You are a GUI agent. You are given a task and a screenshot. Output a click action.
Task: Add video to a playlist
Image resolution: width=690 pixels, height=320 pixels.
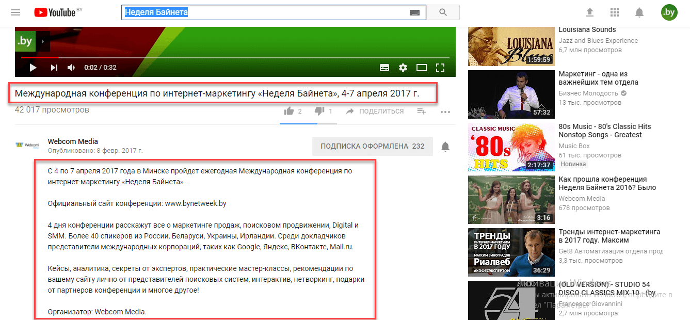coord(422,111)
